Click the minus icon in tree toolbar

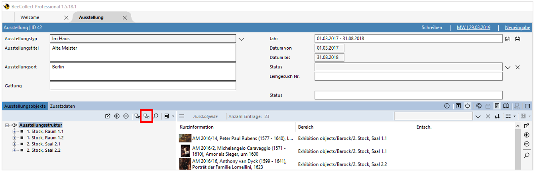(126, 116)
